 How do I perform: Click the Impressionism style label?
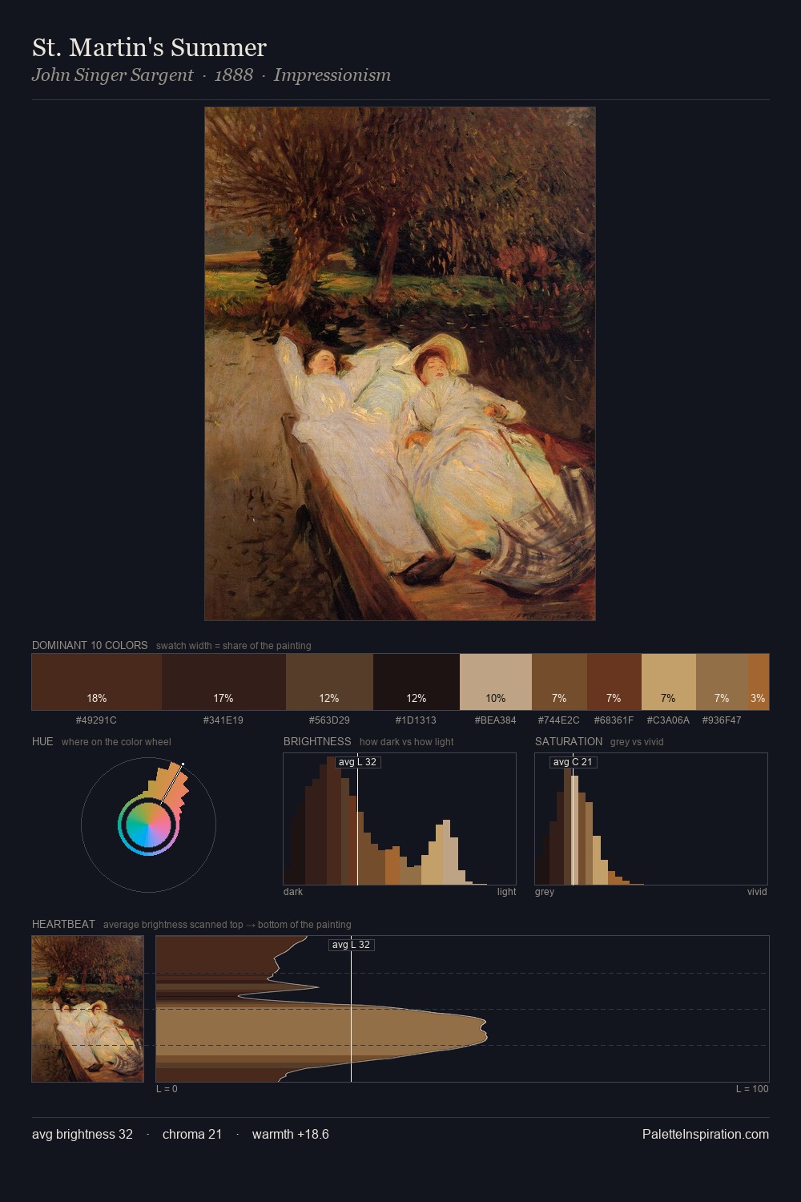(x=332, y=75)
